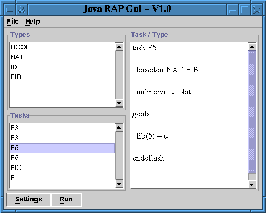Click the Task / Type vertical scrollbar thumb
This screenshot has width=266, height=213.
pyautogui.click(x=252, y=112)
